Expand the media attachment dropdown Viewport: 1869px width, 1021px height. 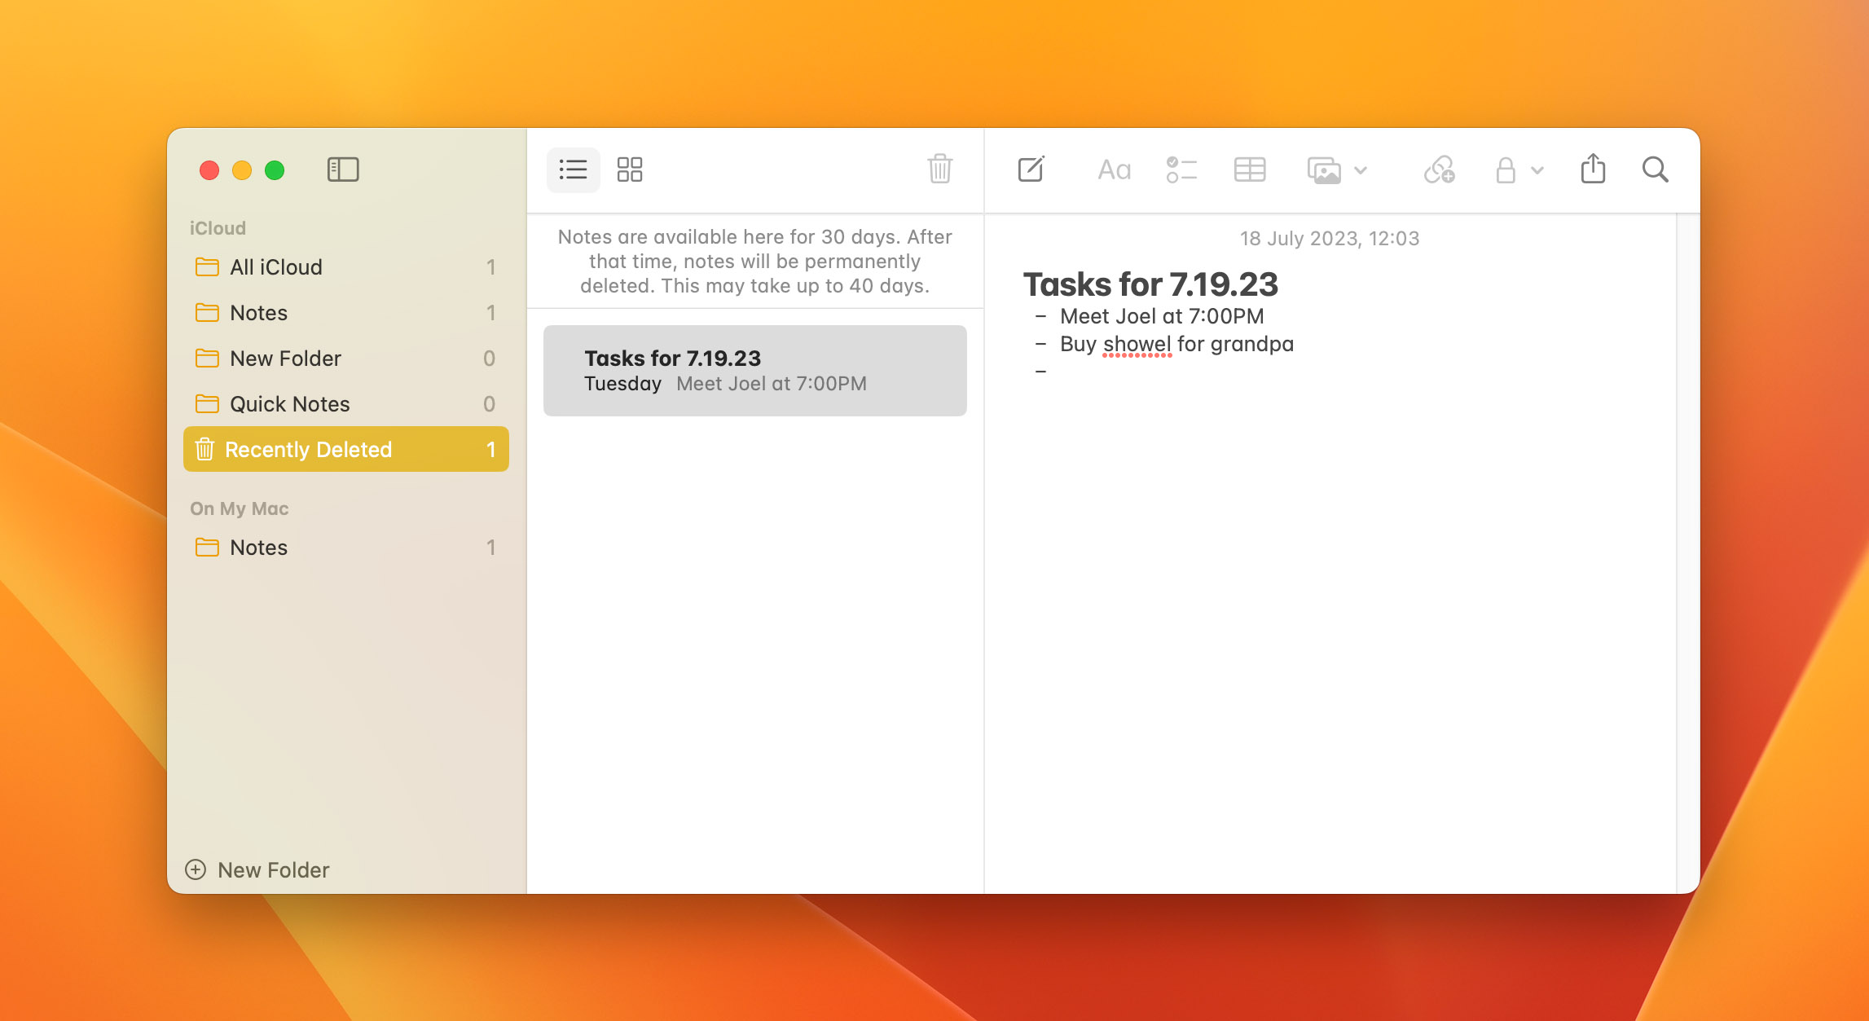click(x=1360, y=169)
